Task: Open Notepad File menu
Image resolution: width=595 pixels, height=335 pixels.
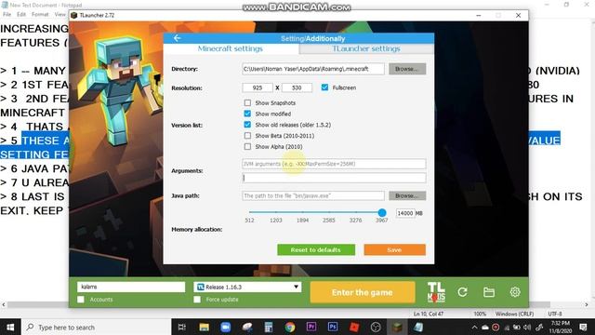Action: click(7, 15)
